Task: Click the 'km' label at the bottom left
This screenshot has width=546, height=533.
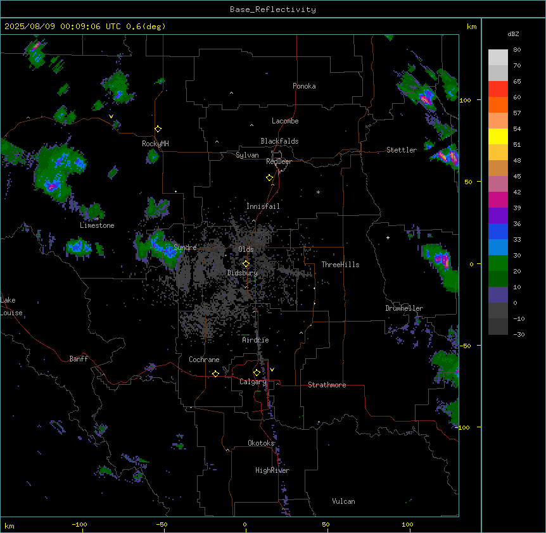Action: pos(10,526)
